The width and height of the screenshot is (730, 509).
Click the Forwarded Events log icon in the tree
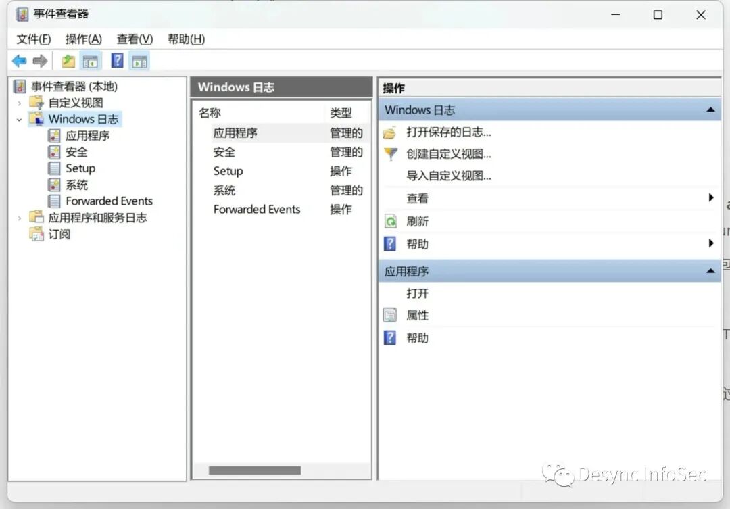54,201
